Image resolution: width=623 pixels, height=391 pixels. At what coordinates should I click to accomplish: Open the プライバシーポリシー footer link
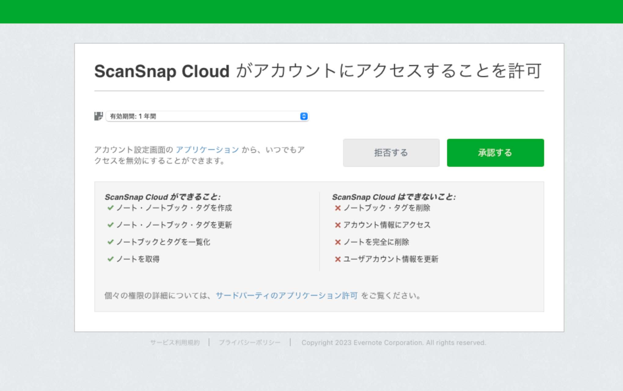249,343
